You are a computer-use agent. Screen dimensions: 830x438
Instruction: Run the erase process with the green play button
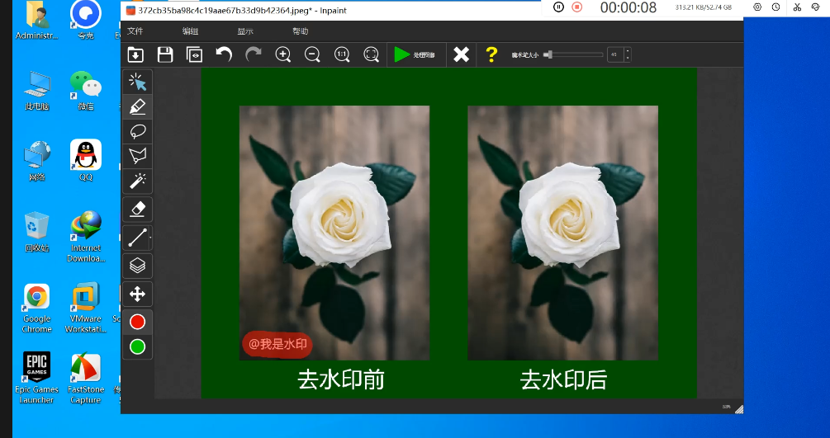pos(415,54)
